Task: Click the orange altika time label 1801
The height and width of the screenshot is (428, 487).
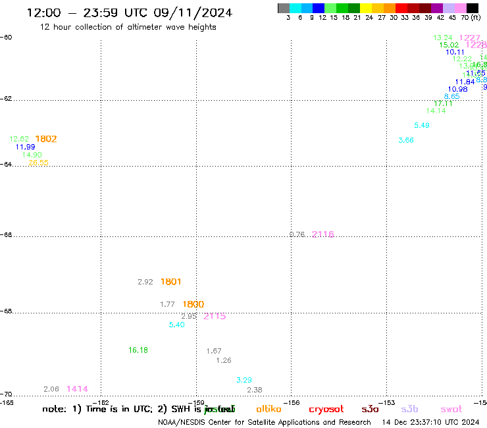Action: [x=171, y=282]
